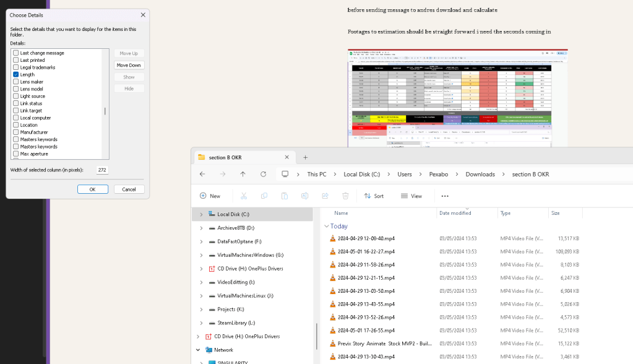The height and width of the screenshot is (364, 633).
Task: Click VLC icon of Previx Story Animate file
Action: [333, 344]
